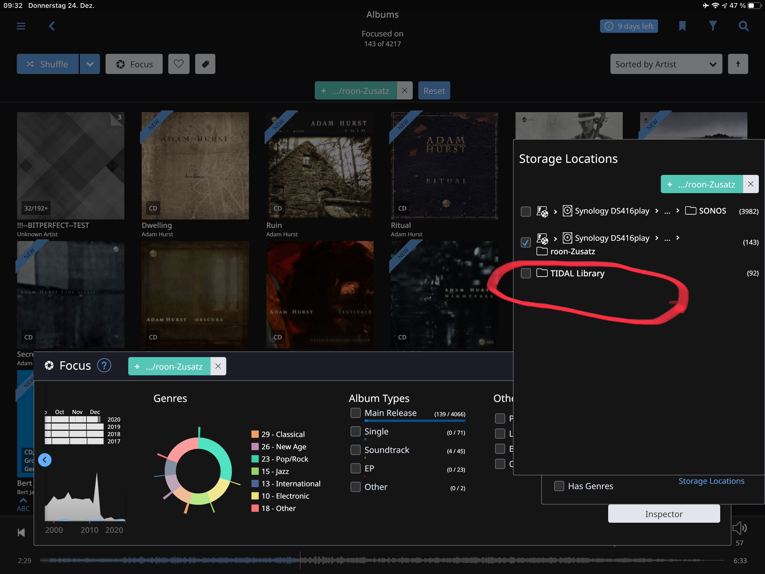Click the battery status icon
Screen dimensions: 765x574
click(754, 6)
